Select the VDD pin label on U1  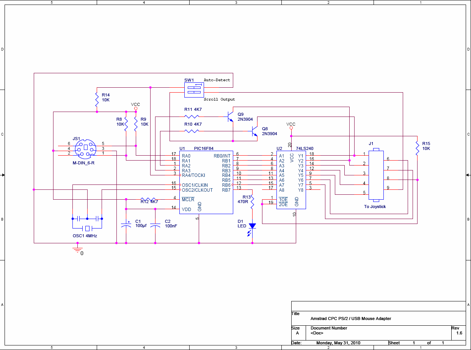point(187,210)
